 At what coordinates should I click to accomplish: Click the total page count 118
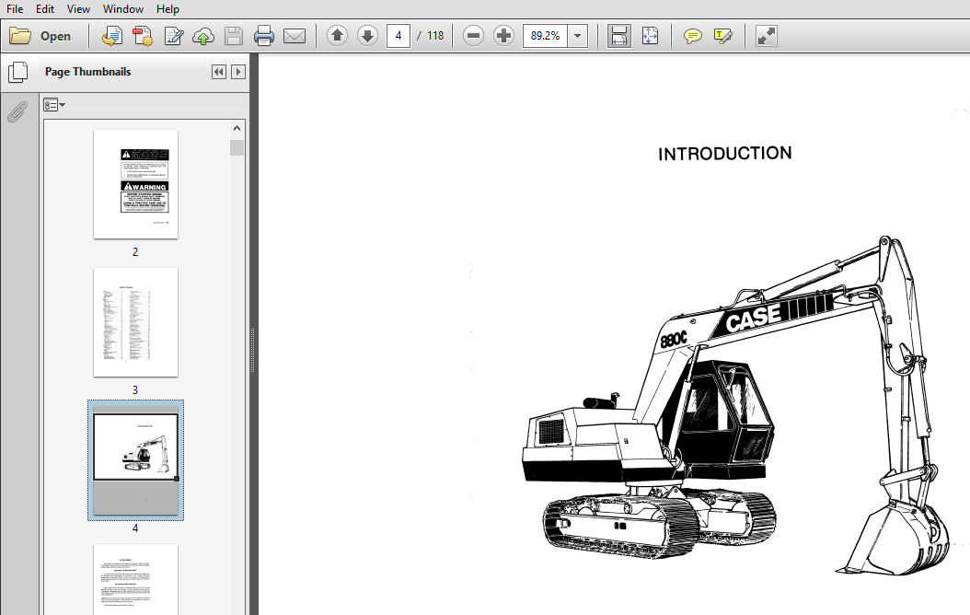(435, 36)
